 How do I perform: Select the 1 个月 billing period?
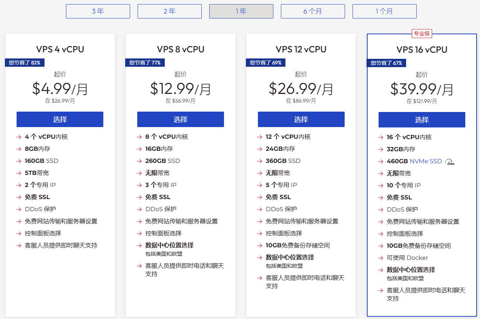pyautogui.click(x=384, y=11)
